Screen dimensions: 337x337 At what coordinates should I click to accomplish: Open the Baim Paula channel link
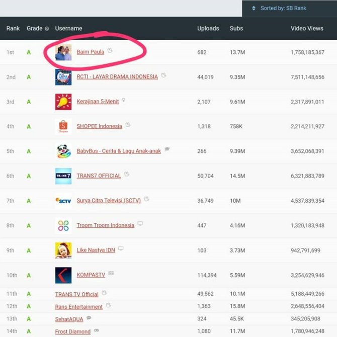coord(90,52)
